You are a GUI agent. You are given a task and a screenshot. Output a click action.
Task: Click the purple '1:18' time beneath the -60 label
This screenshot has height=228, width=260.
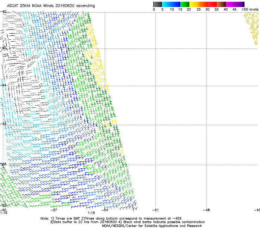pos(4,213)
